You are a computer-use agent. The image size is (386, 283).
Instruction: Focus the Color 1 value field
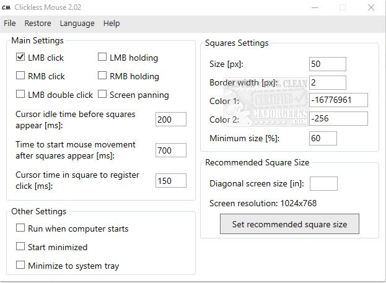338,100
